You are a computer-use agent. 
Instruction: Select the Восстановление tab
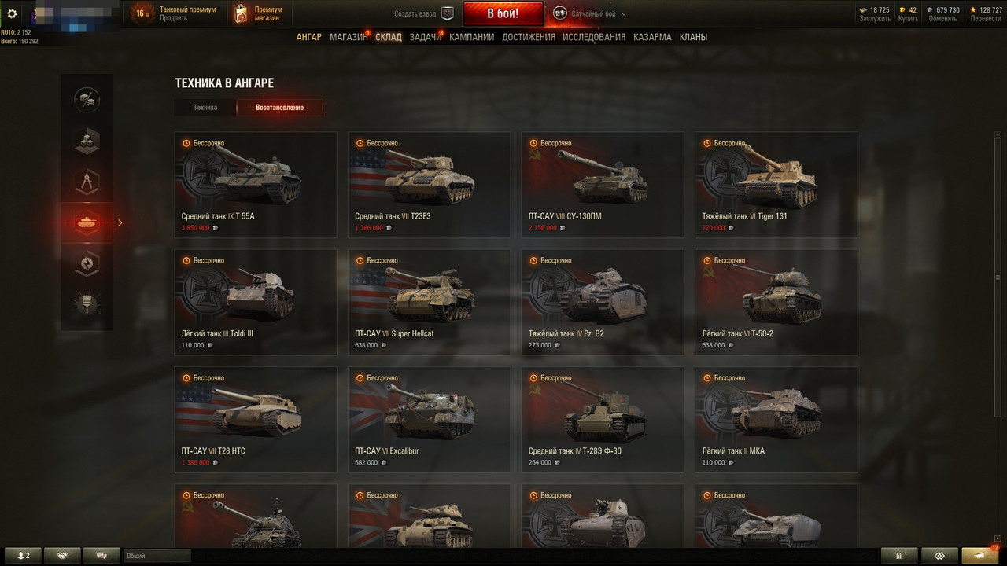[x=279, y=108]
